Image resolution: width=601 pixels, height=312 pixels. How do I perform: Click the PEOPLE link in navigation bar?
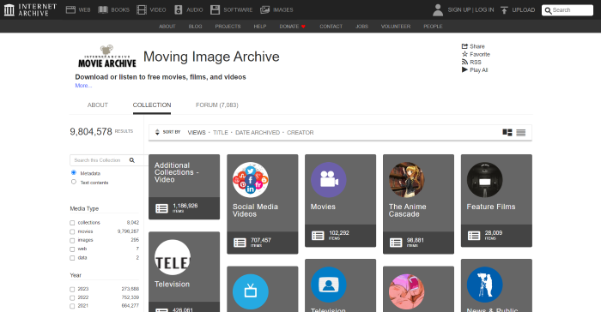tap(433, 27)
